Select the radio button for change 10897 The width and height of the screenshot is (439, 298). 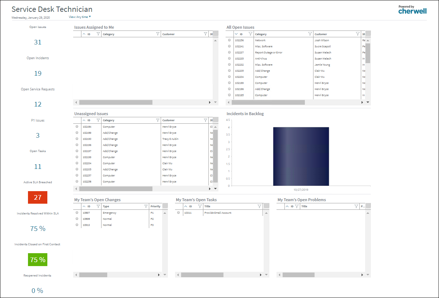tap(76, 213)
